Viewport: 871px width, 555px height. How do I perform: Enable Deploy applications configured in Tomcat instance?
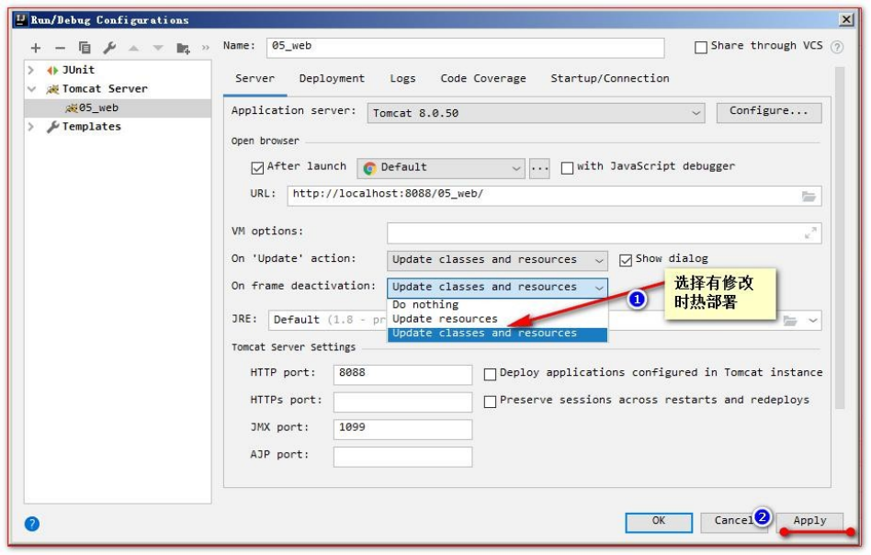click(490, 375)
